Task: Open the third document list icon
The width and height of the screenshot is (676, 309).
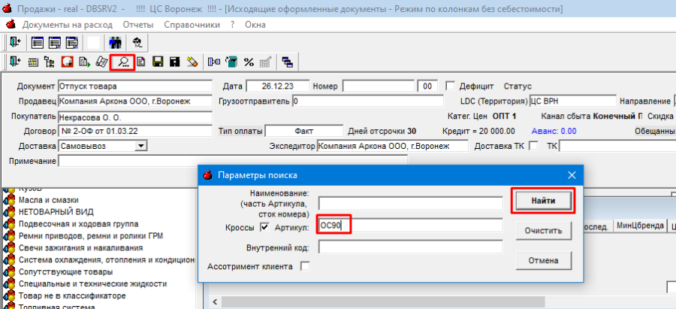Action: [x=71, y=42]
